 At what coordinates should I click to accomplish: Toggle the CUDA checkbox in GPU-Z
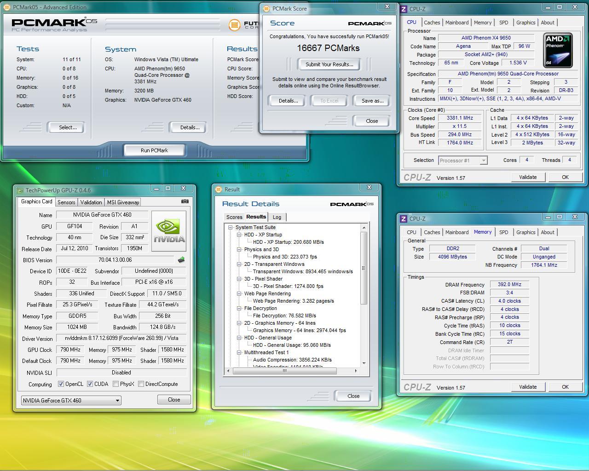90,384
